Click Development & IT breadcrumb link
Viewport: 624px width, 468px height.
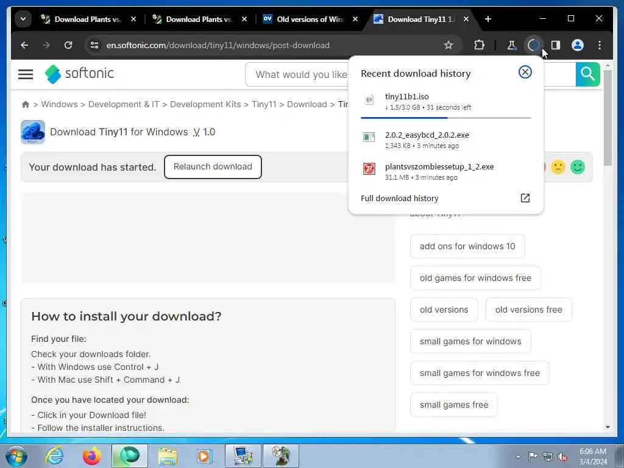pyautogui.click(x=124, y=104)
